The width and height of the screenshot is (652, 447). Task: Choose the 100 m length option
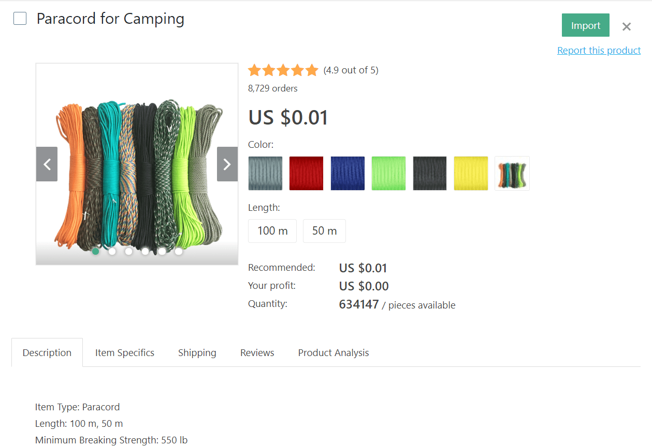tap(272, 231)
